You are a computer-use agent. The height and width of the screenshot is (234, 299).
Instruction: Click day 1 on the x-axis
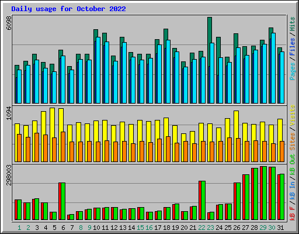coord(19,228)
